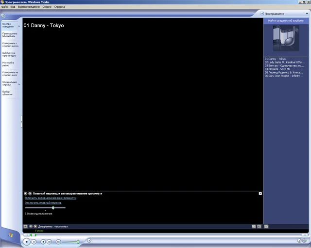Open Копировать с компакт-диска tab
The width and height of the screenshot is (311, 248).
(10, 45)
